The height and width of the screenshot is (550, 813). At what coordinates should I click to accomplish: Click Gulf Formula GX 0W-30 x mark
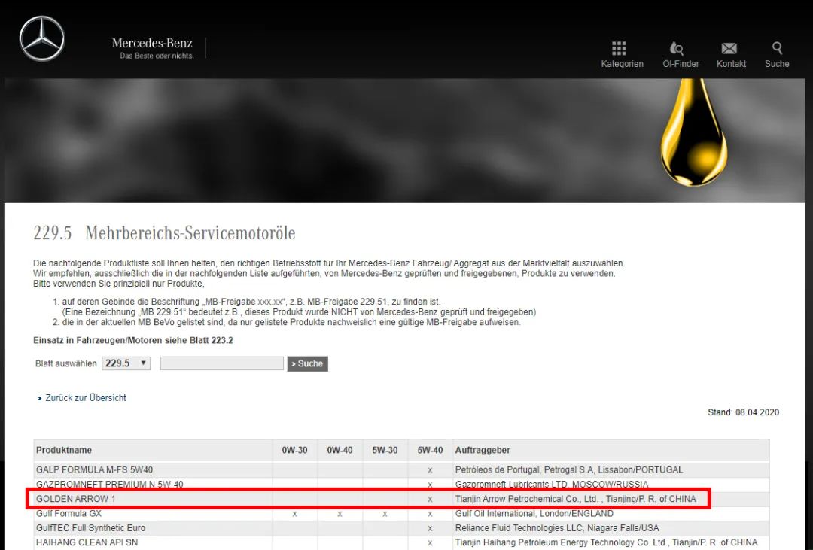click(294, 514)
